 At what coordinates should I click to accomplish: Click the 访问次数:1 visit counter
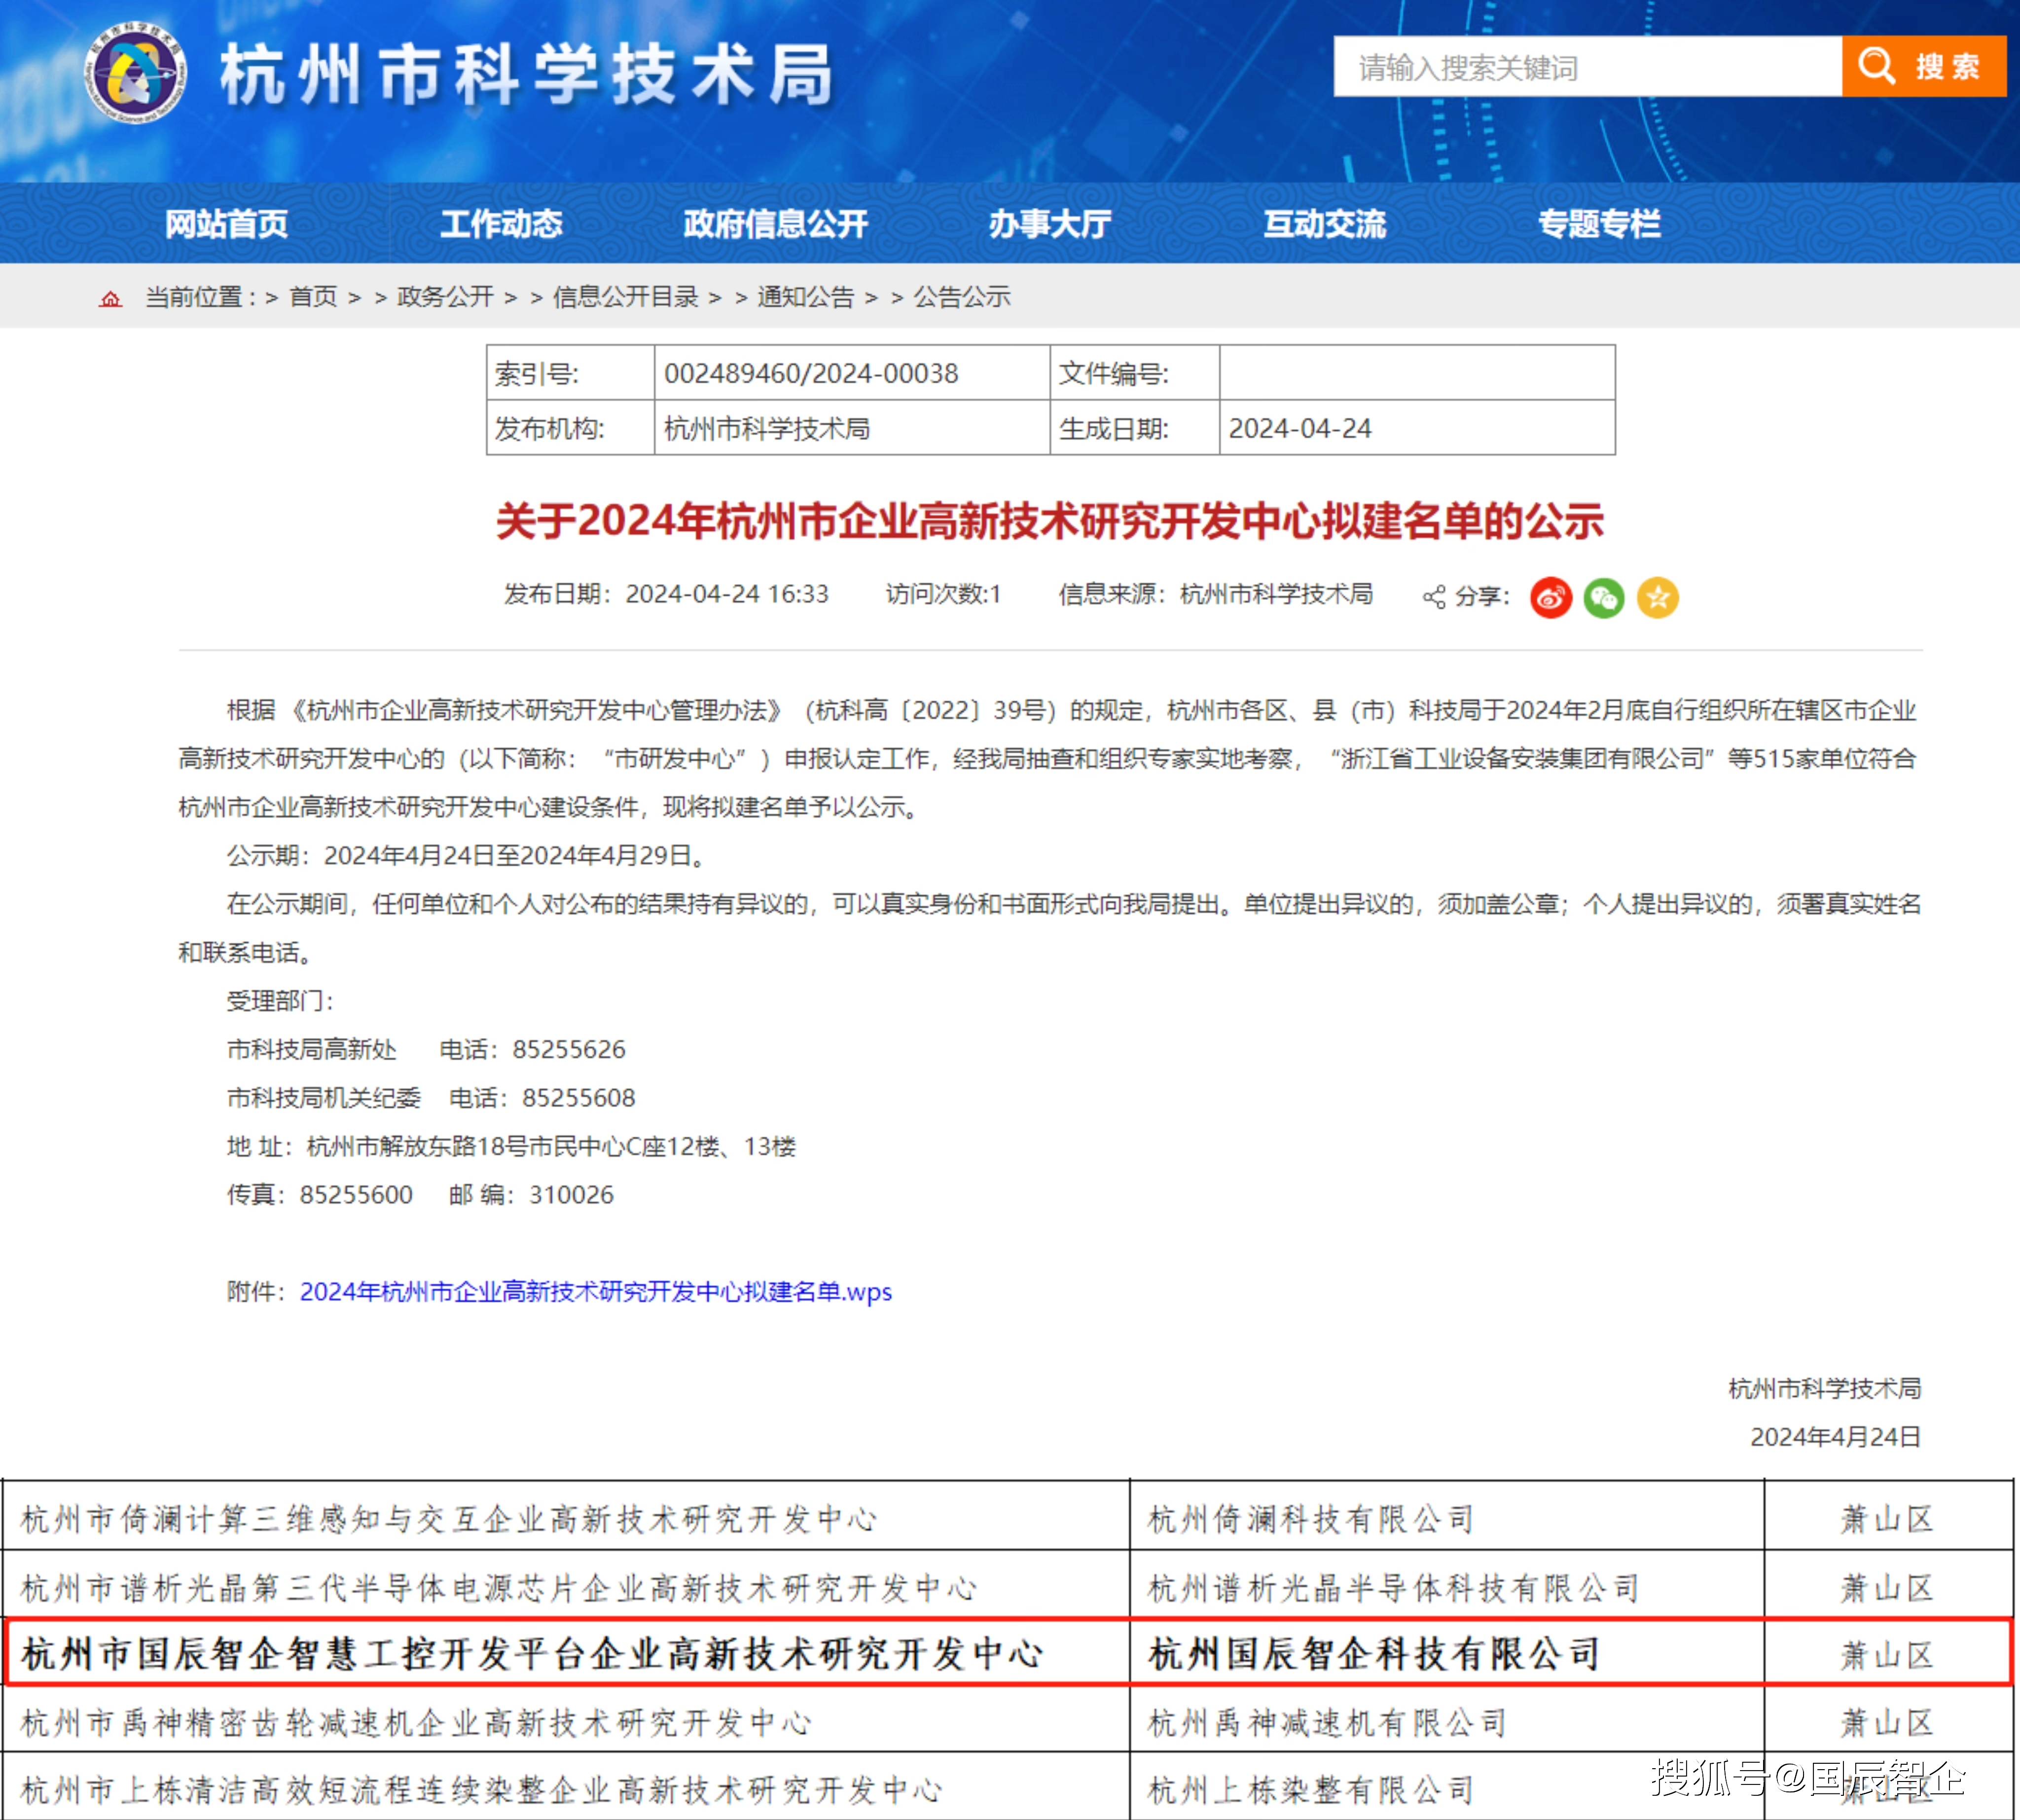(x=942, y=594)
